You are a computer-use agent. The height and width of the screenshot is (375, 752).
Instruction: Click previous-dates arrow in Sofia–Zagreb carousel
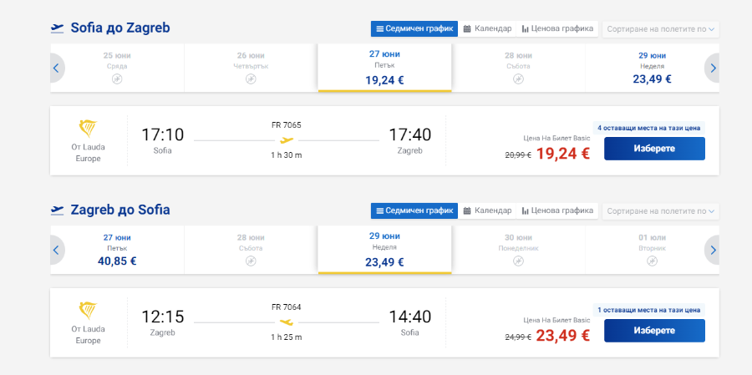(56, 68)
